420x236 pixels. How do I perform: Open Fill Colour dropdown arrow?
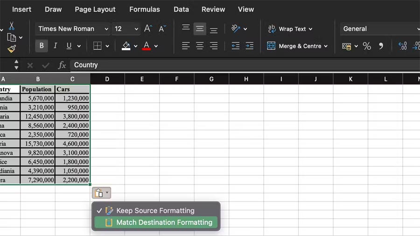[x=135, y=46]
